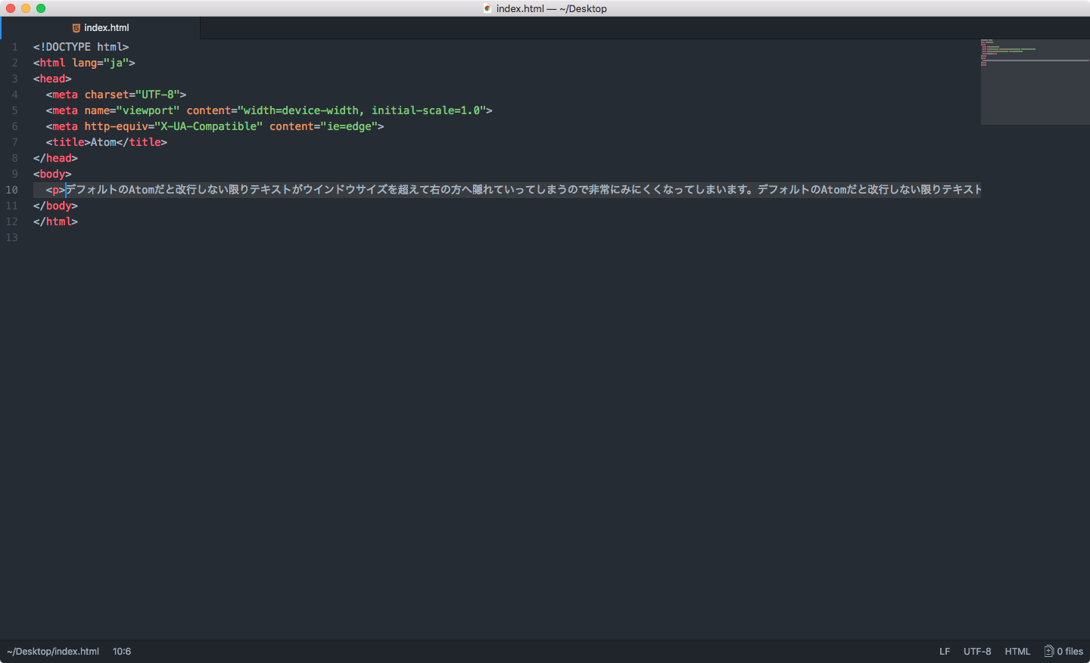Click the file icon in the window title

pyautogui.click(x=487, y=8)
